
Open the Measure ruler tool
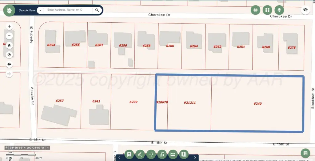tap(173, 154)
